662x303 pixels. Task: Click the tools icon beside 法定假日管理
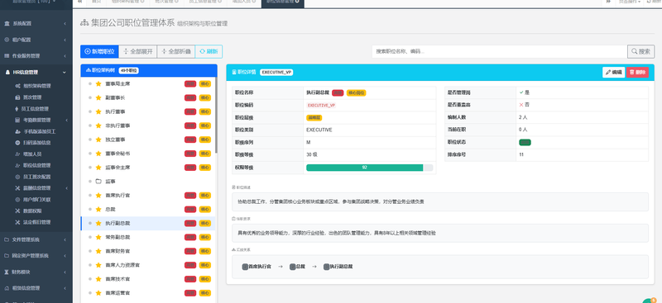17,222
